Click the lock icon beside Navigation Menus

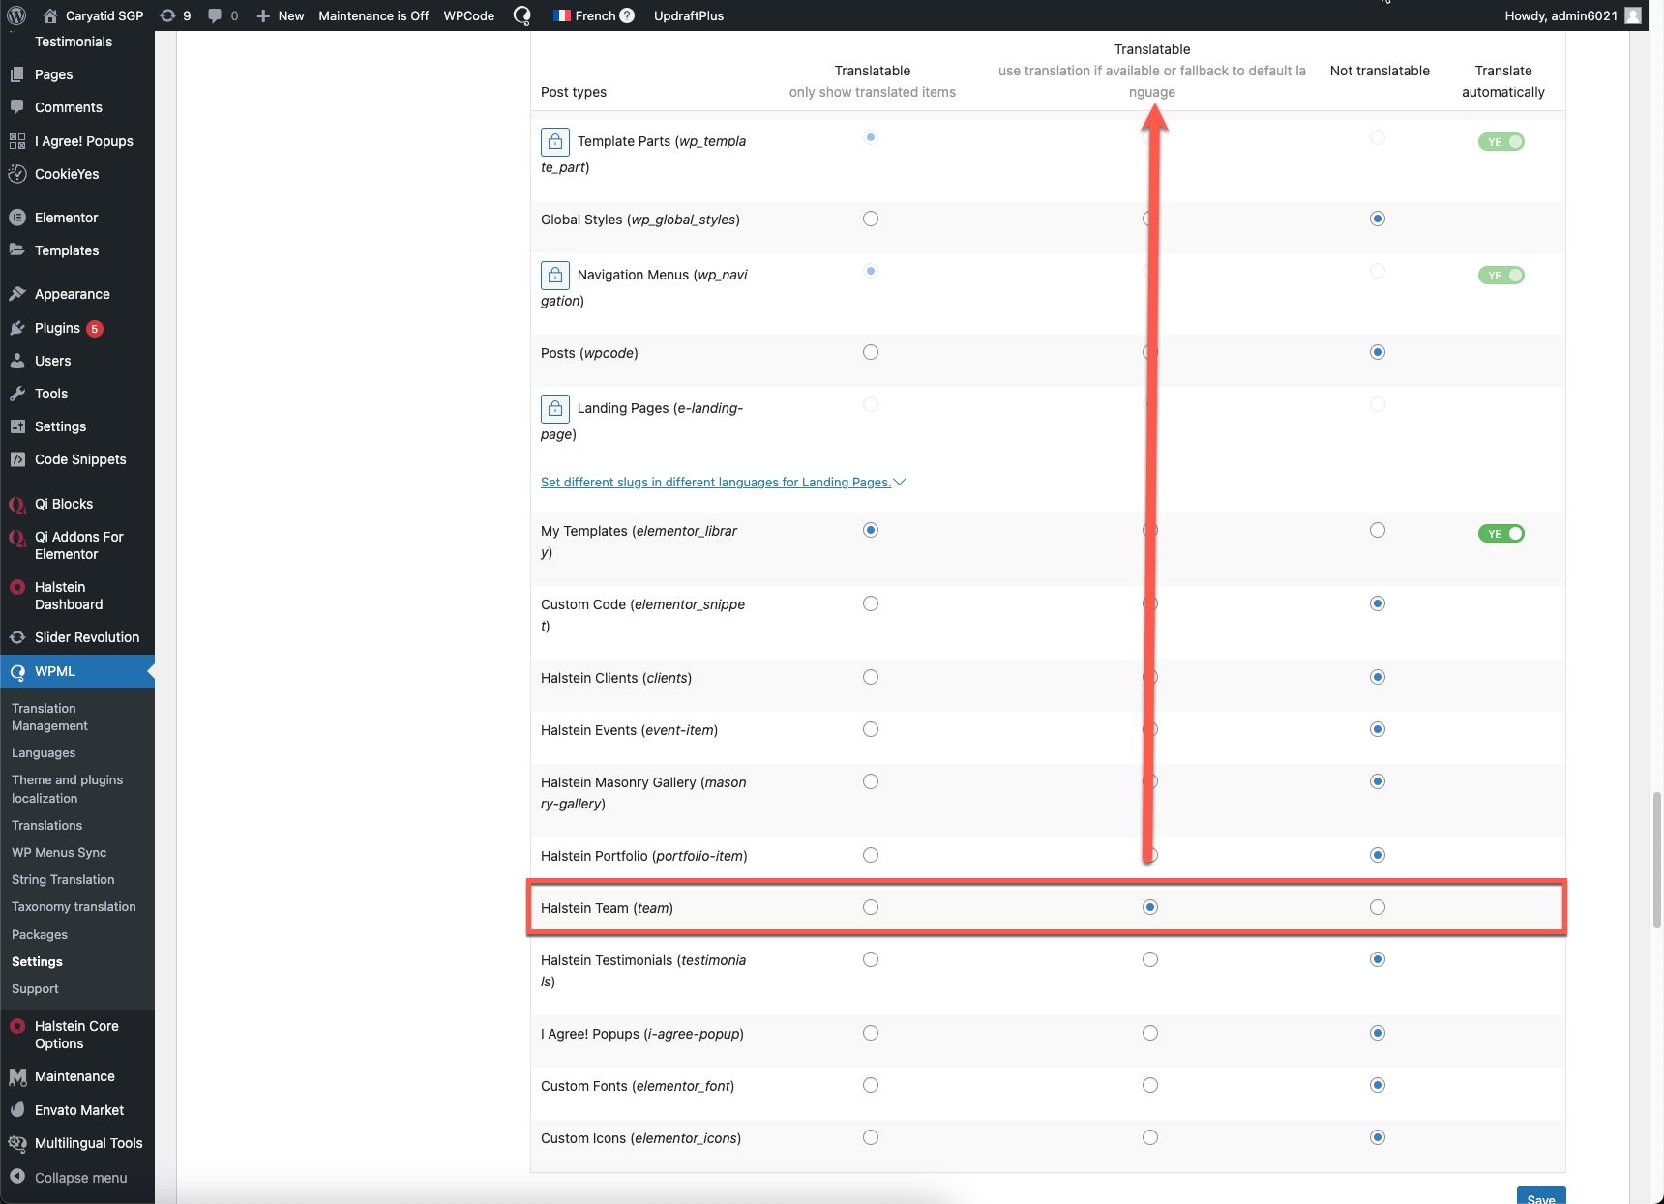click(x=555, y=276)
